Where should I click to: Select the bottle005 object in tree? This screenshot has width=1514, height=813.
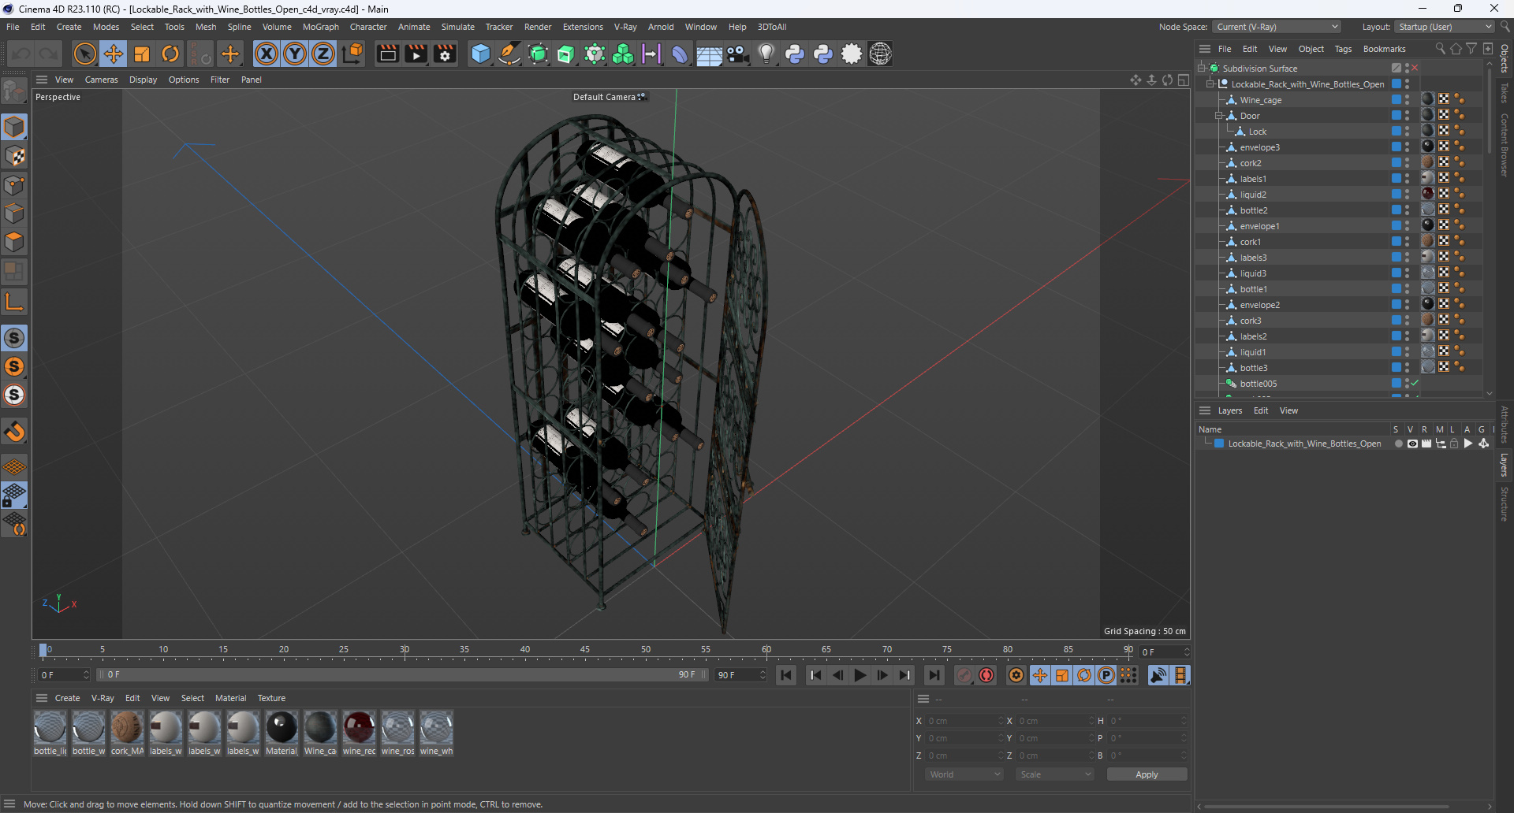pos(1258,384)
